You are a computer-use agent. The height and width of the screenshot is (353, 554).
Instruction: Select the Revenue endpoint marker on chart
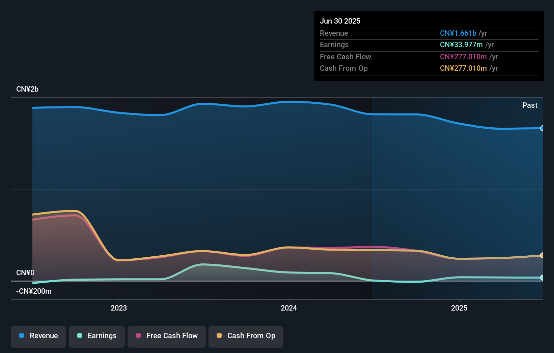click(x=543, y=128)
